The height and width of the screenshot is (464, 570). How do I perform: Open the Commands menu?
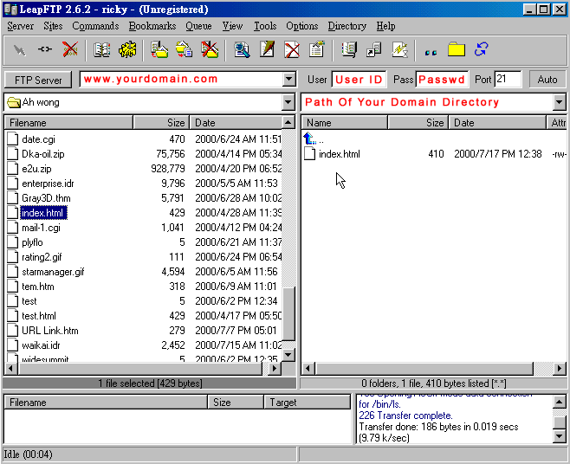tap(95, 26)
